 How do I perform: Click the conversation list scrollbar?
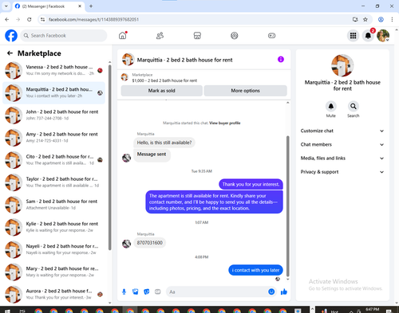tap(109, 158)
